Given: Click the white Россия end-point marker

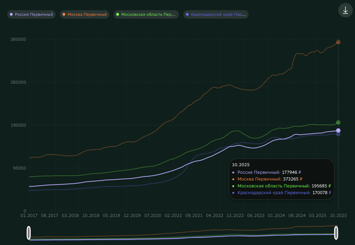Looking at the screenshot, I should coord(338,130).
